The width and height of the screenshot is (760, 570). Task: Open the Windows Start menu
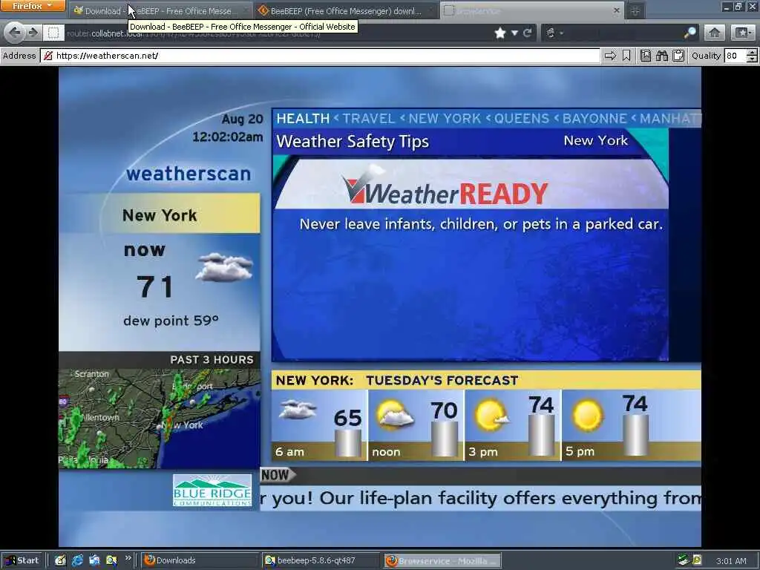pyautogui.click(x=22, y=560)
